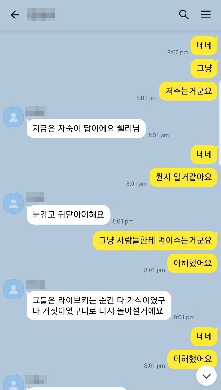
Task: Tap 이해했어요 bubble below 먹이주는거군요 message
Action: (193, 263)
